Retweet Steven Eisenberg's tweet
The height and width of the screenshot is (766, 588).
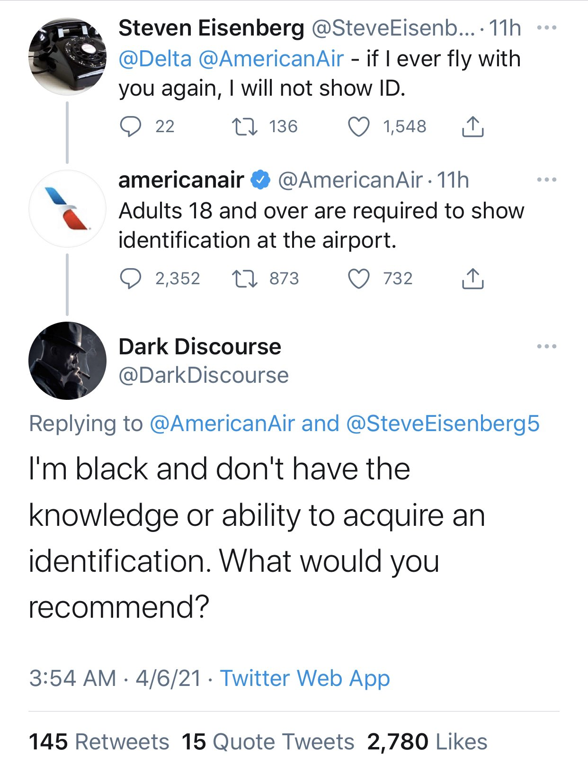[x=245, y=126]
